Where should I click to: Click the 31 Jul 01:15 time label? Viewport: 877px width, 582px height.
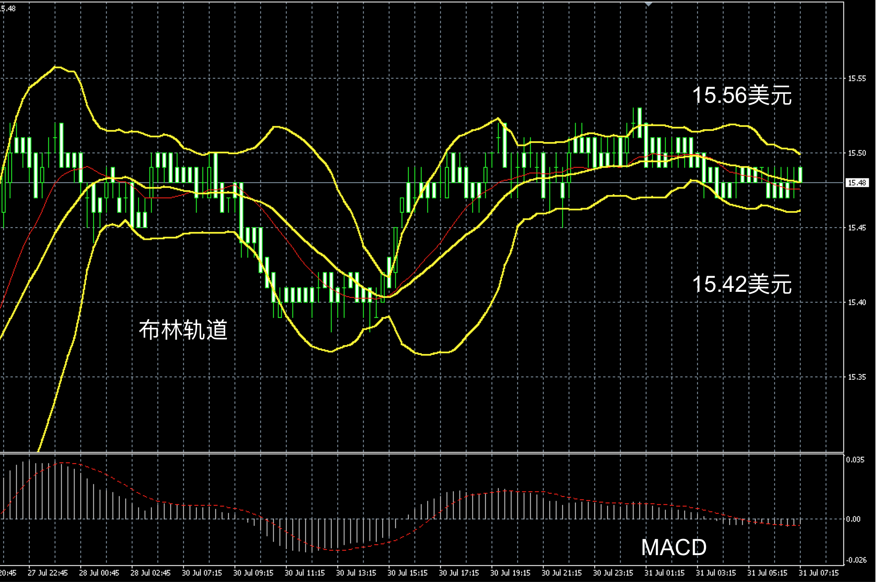click(664, 573)
